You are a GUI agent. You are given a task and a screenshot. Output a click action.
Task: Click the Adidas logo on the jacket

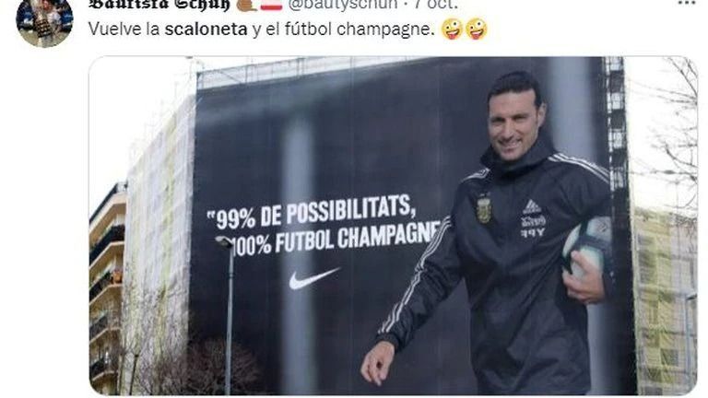pyautogui.click(x=532, y=207)
